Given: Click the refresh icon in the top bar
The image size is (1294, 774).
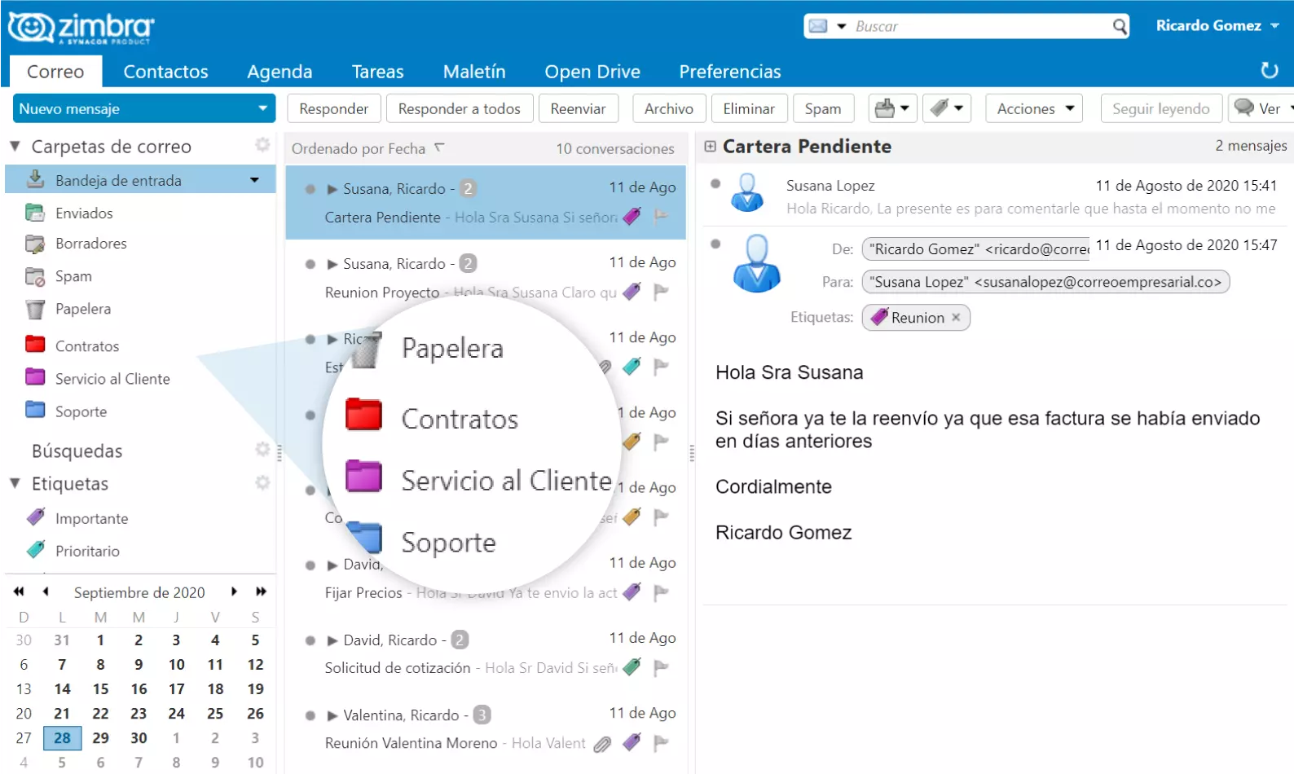Looking at the screenshot, I should (1269, 71).
